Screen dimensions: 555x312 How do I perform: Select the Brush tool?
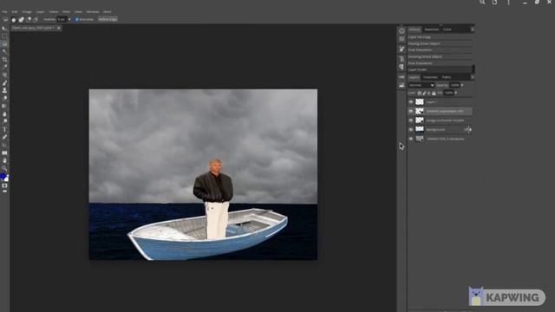[x=4, y=83]
